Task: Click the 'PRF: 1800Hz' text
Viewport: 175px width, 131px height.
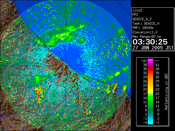Action: [143, 28]
